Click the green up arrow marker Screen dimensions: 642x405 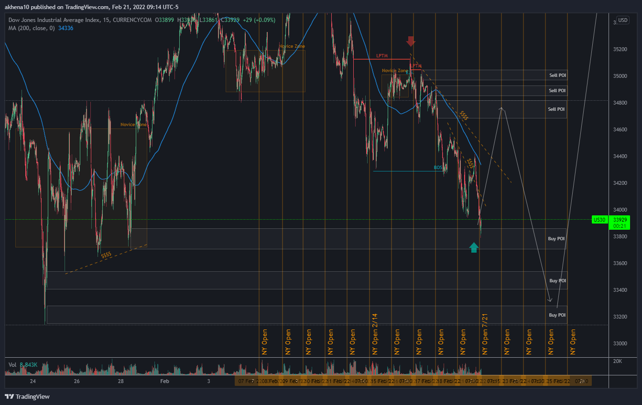tap(474, 247)
